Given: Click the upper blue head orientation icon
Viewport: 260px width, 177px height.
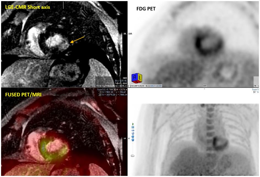Looking at the screenshot, I should [133, 137].
